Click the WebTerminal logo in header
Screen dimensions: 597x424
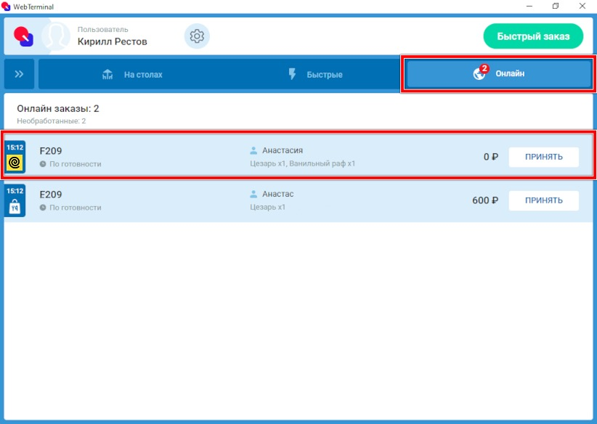(24, 36)
